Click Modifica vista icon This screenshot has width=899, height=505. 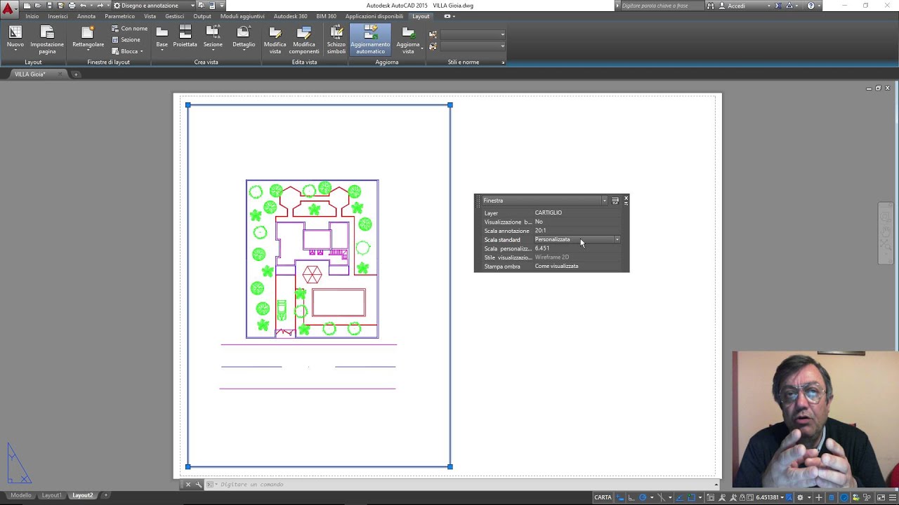(x=275, y=40)
